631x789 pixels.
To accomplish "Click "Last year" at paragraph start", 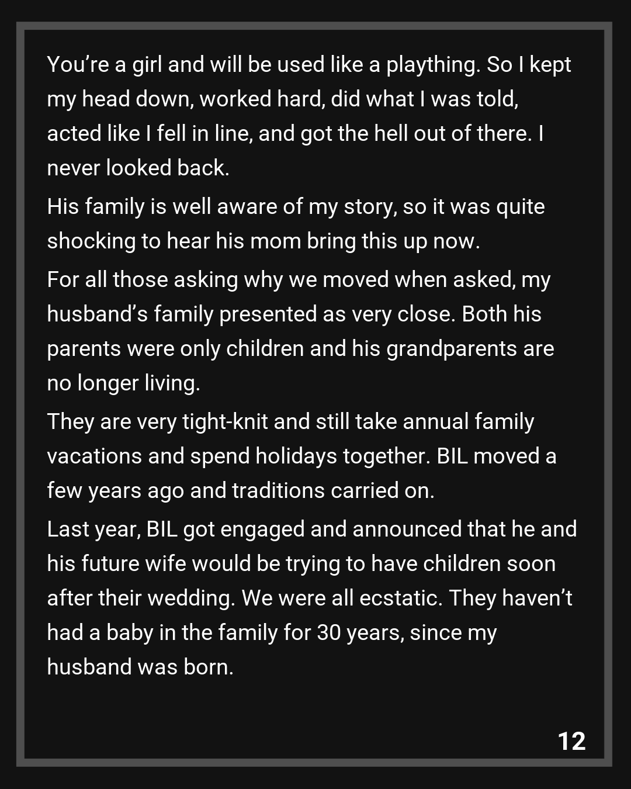I will click(x=92, y=530).
